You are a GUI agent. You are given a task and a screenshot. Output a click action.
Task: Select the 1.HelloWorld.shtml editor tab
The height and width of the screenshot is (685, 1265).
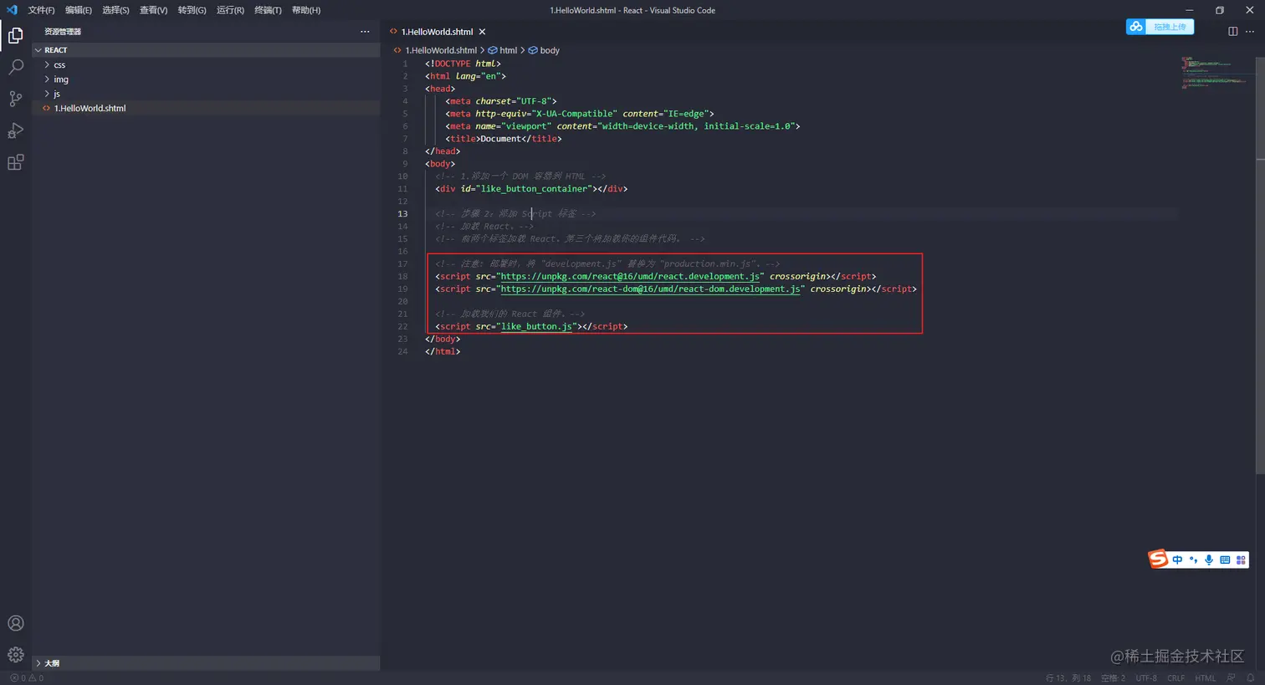point(437,32)
